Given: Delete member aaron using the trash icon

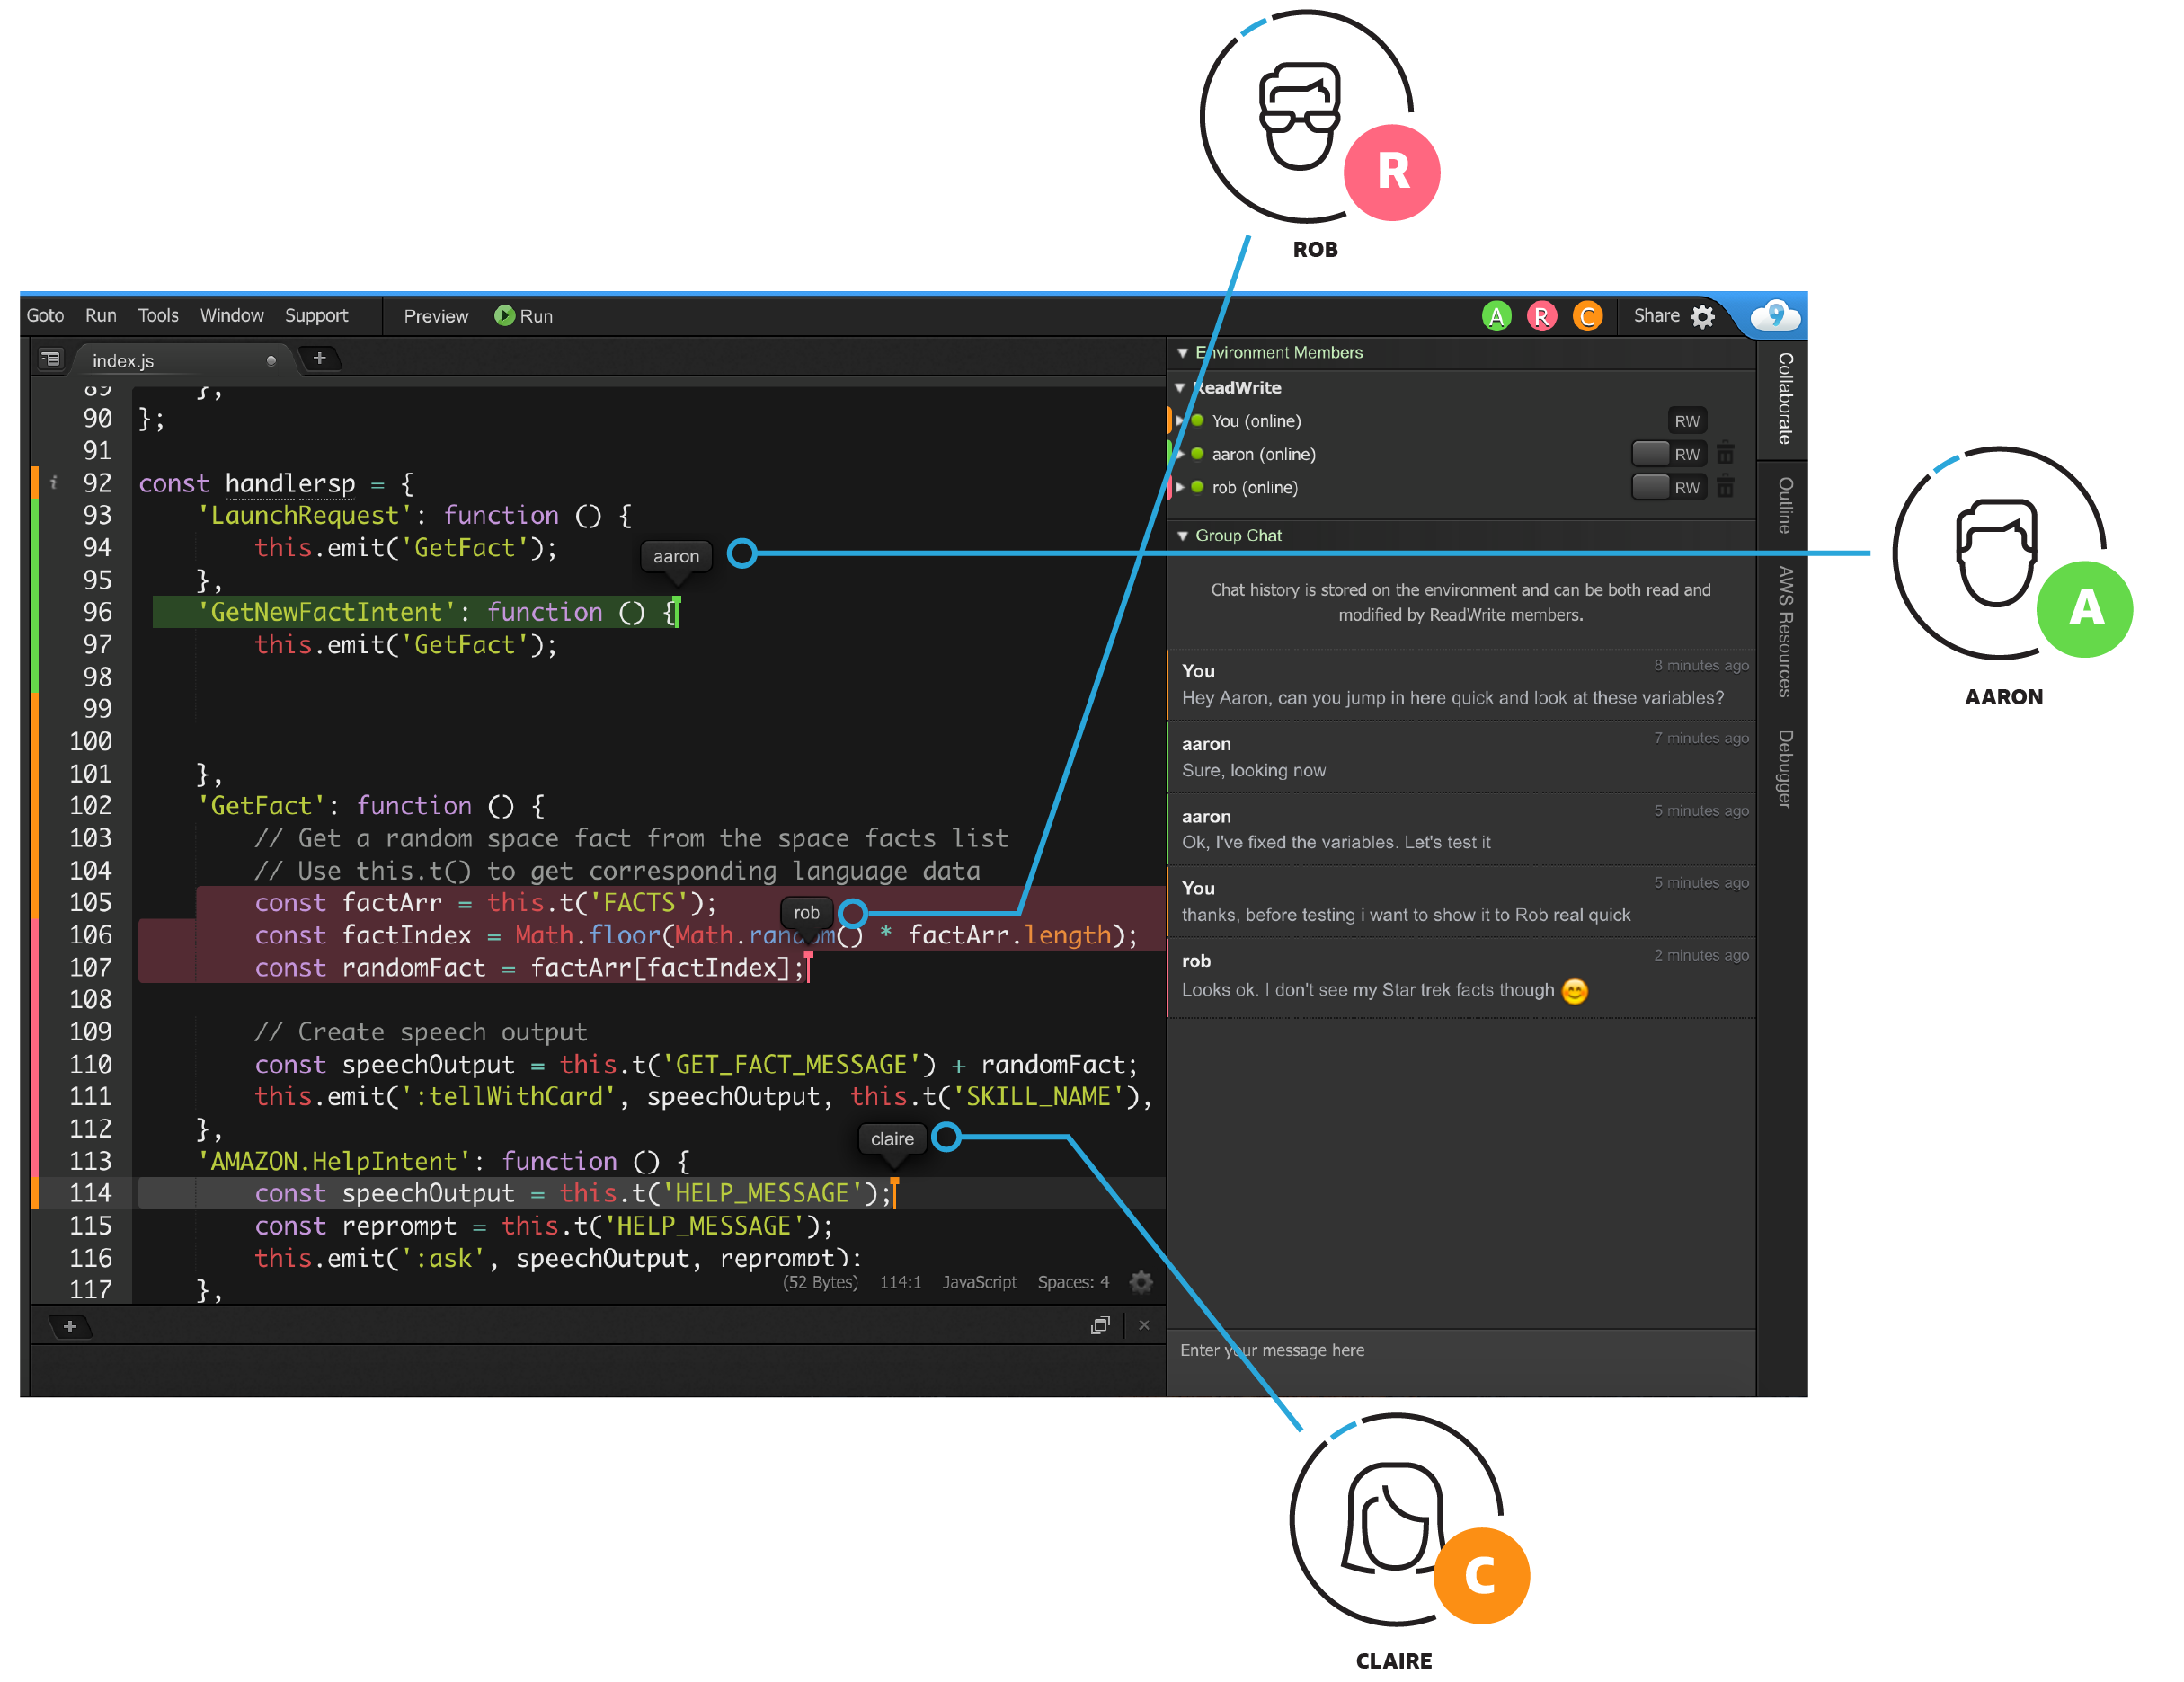Looking at the screenshot, I should 1726,454.
